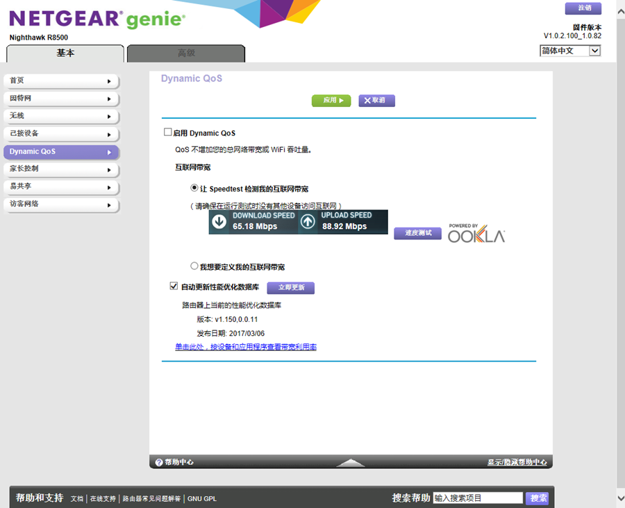
Task: Click the upload speed arrow icon
Action: 308,221
